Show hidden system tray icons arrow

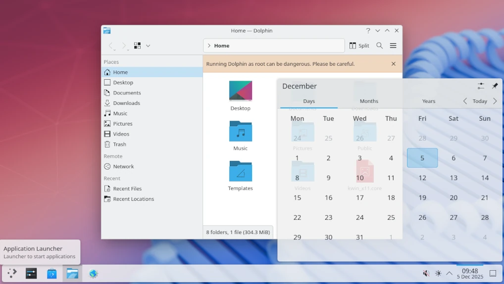pyautogui.click(x=449, y=273)
